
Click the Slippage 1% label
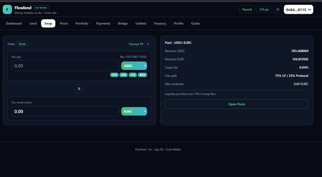pos(136,44)
